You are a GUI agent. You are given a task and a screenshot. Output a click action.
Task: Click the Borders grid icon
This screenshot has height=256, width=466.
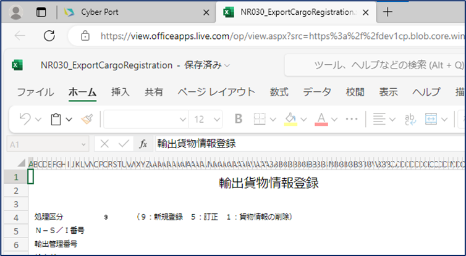pos(260,118)
